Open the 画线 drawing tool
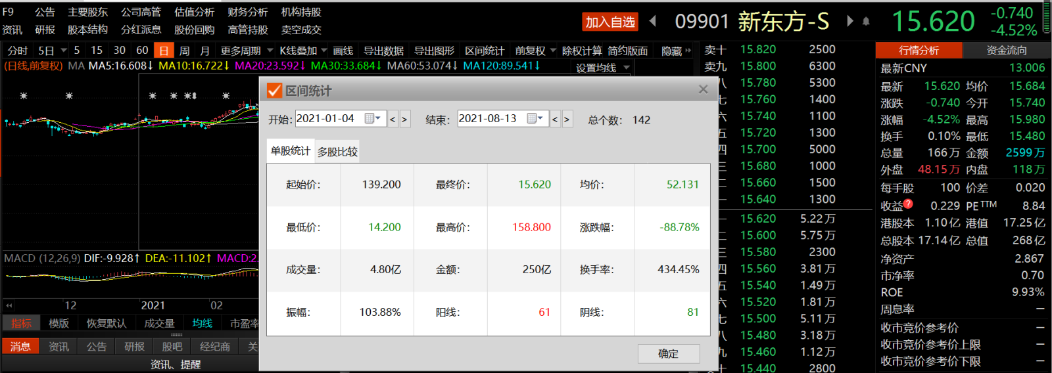The height and width of the screenshot is (373, 1052). (x=343, y=51)
